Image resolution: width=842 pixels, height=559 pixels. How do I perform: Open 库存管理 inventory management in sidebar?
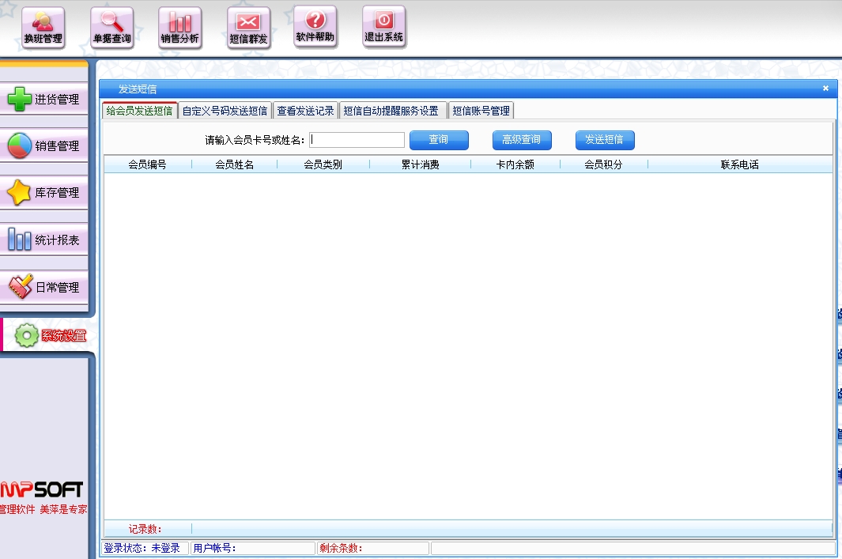pos(44,193)
